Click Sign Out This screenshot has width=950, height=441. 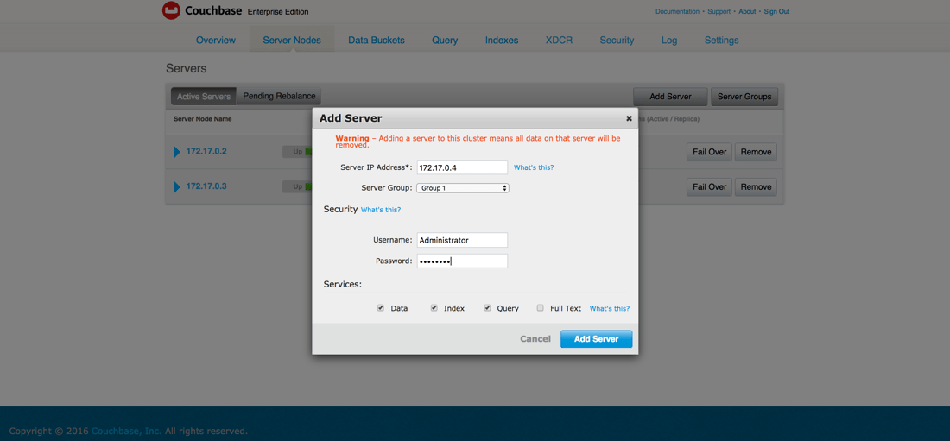coord(776,11)
